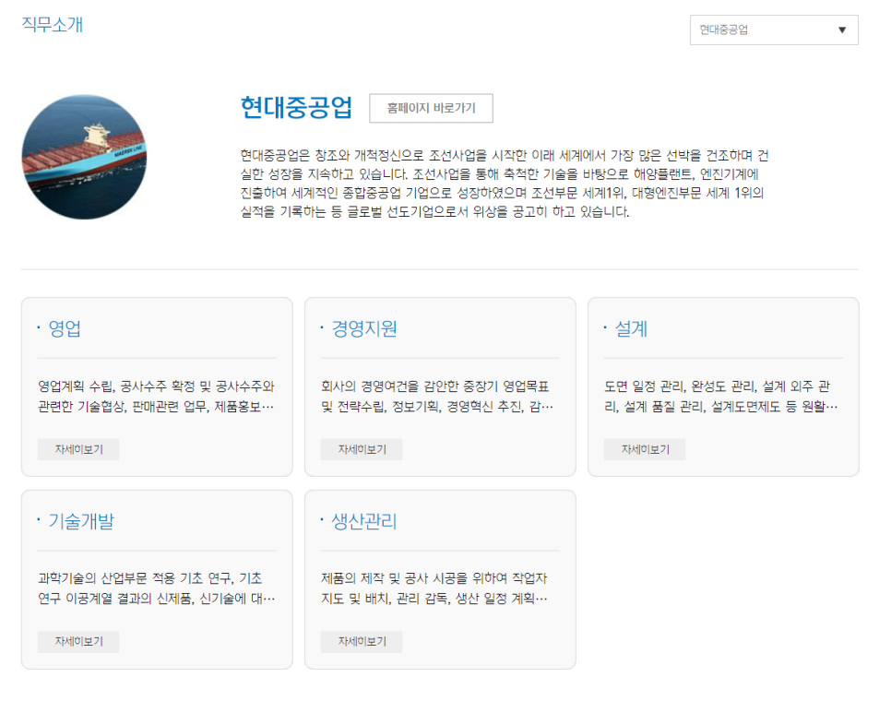Click the 생산관리 card description text
This screenshot has width=891, height=713.
coord(439,588)
